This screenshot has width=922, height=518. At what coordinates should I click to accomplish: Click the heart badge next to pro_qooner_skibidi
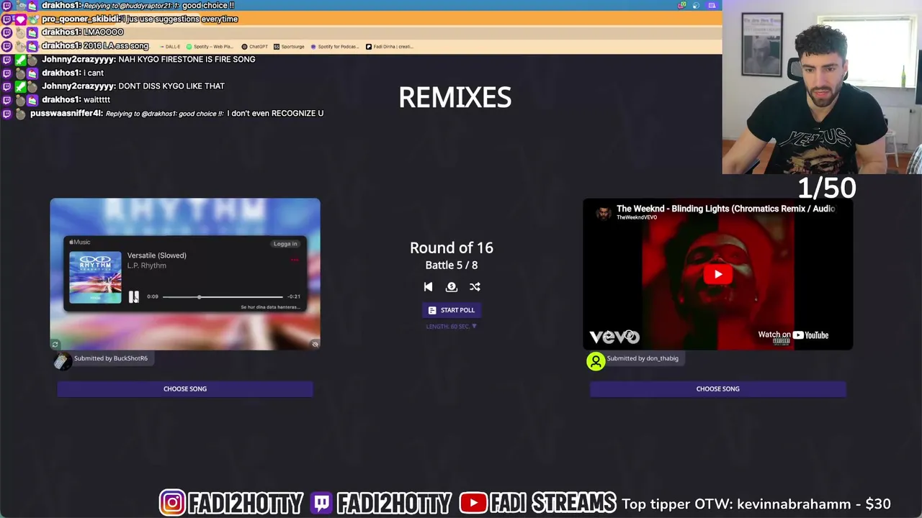click(x=20, y=19)
